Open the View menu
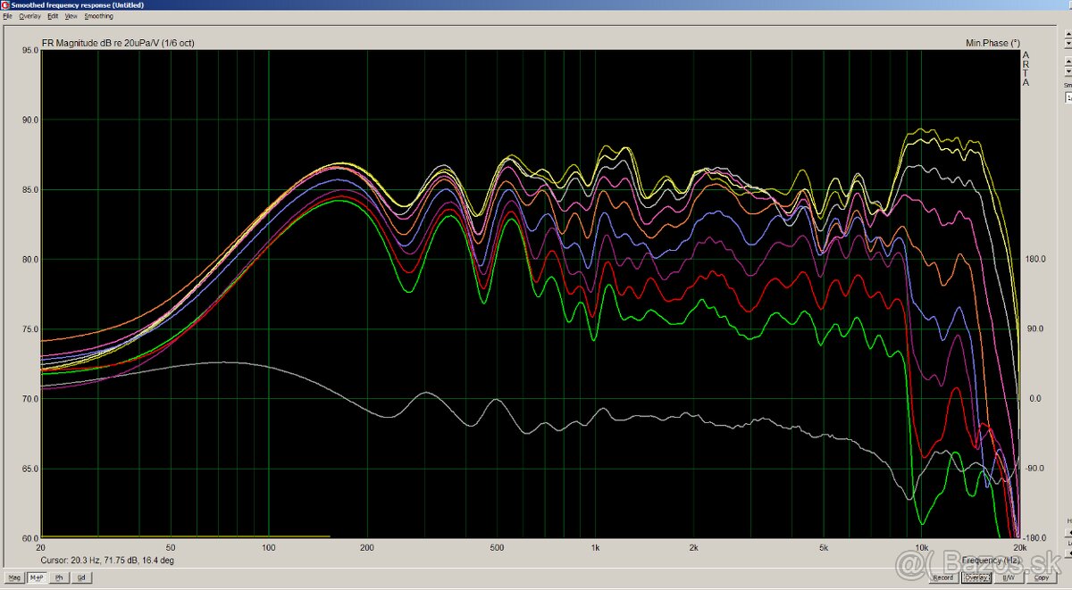This screenshot has height=590, width=1072. (x=71, y=16)
